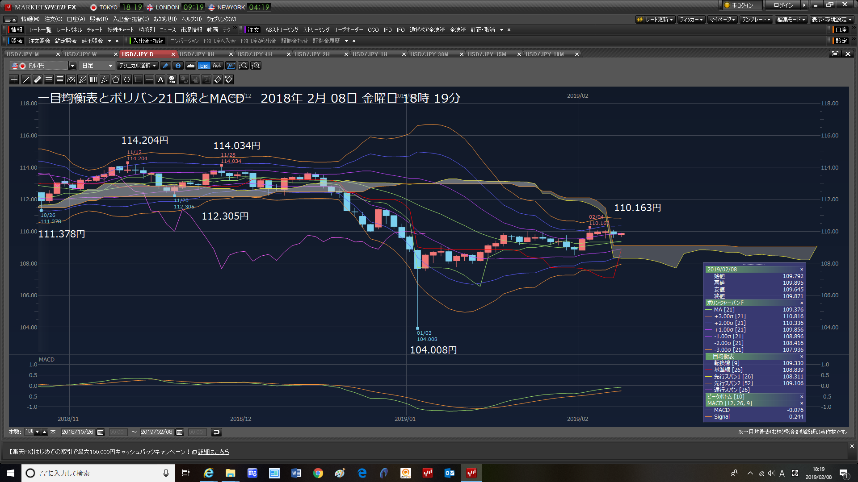Viewport: 858px width, 482px height.
Task: Remove the ボリンジャーバンド indicator from legend
Action: coord(802,303)
